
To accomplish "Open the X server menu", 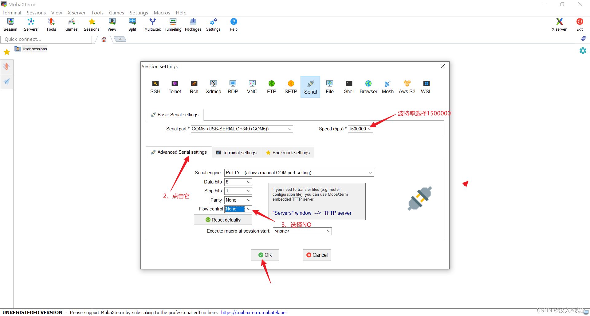I will coord(77,13).
